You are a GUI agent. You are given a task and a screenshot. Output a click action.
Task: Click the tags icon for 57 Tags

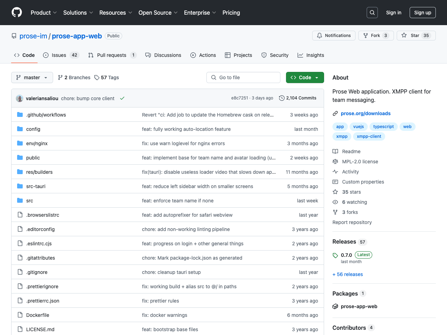[97, 77]
